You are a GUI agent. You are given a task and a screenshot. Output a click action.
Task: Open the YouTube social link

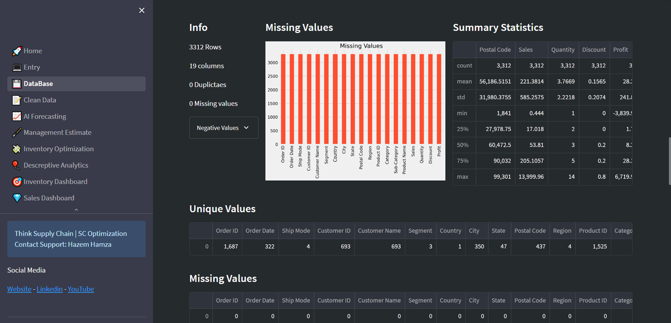coord(81,289)
